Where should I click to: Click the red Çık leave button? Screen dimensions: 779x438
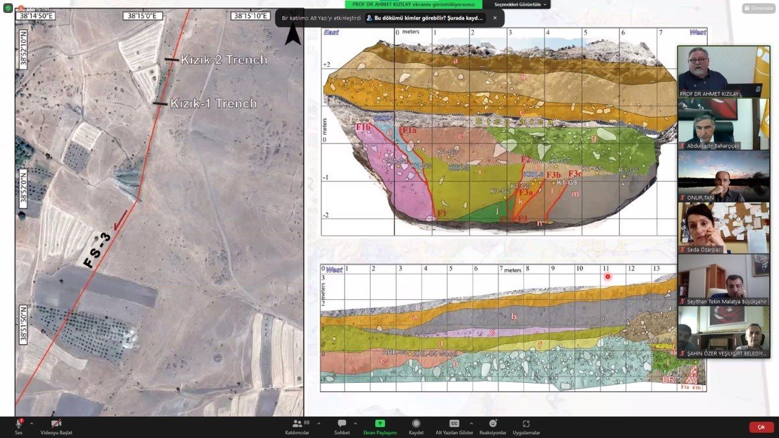coord(761,427)
